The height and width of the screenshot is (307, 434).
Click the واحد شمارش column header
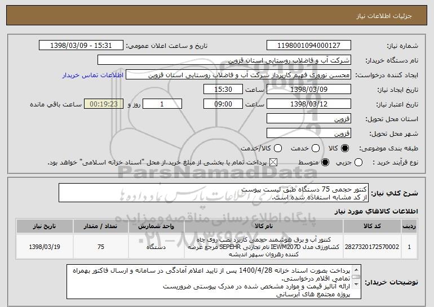click(x=156, y=226)
